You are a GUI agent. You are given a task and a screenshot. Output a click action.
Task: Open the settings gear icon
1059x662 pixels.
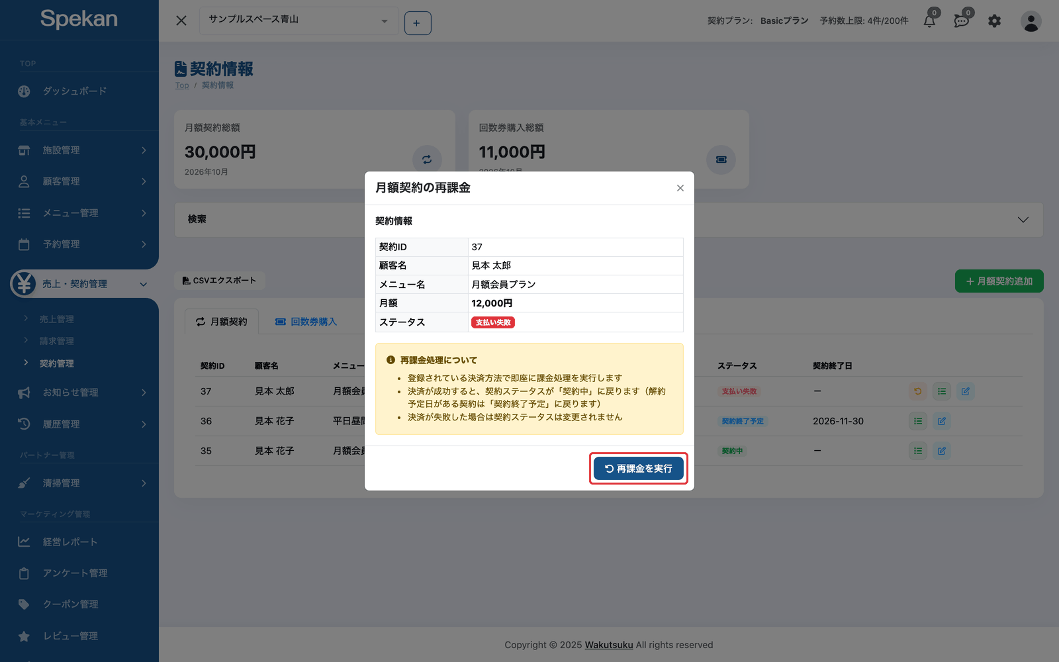(994, 21)
